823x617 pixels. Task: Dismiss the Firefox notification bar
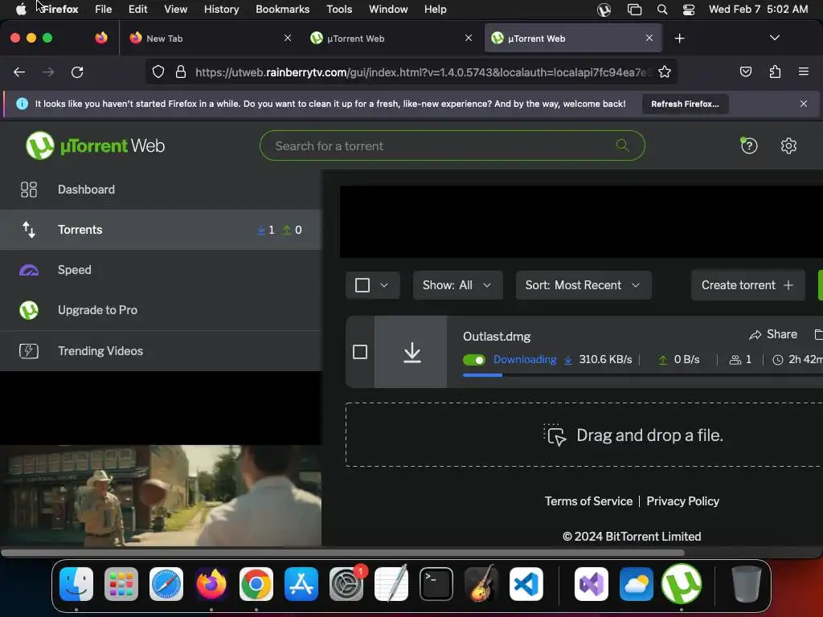[x=803, y=104]
